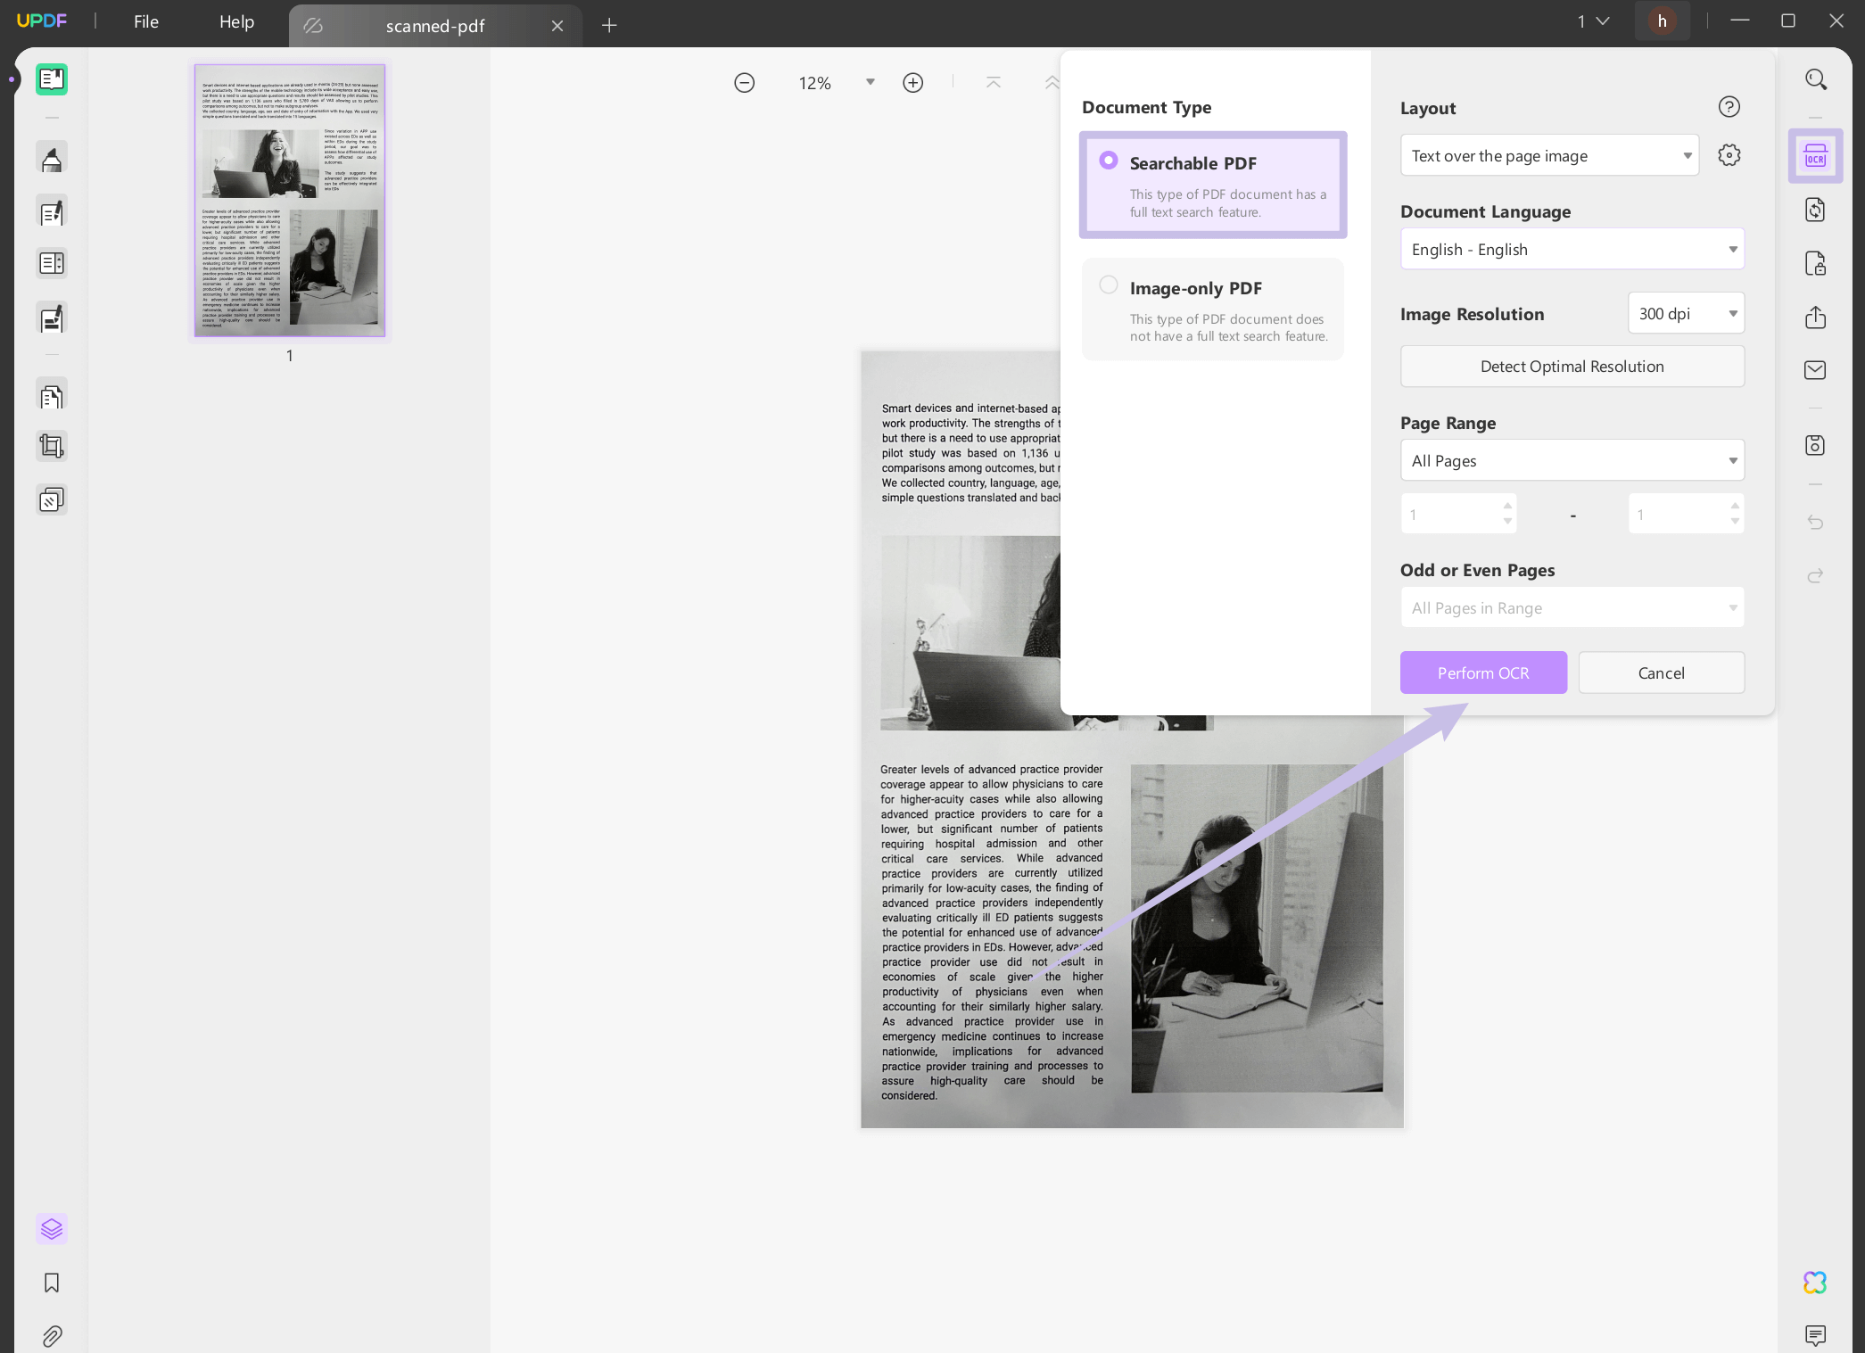Click the send by email envelope icon

[1815, 370]
